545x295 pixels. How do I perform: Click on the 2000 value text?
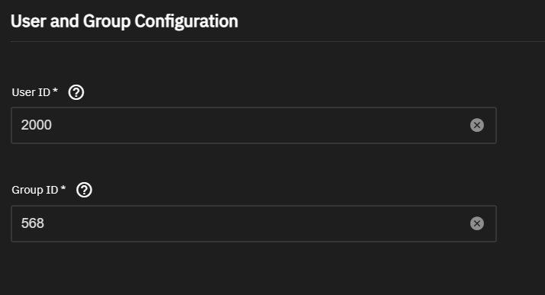click(36, 125)
